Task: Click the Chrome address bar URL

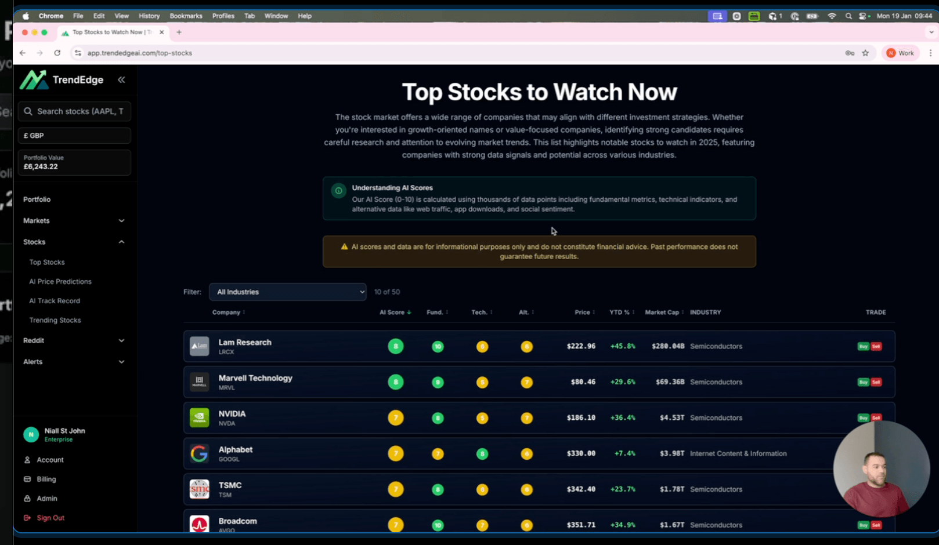Action: pos(140,53)
